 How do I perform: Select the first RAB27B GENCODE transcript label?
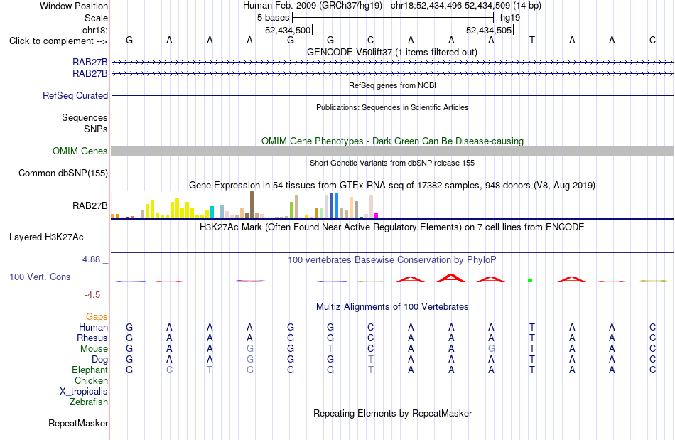click(90, 63)
